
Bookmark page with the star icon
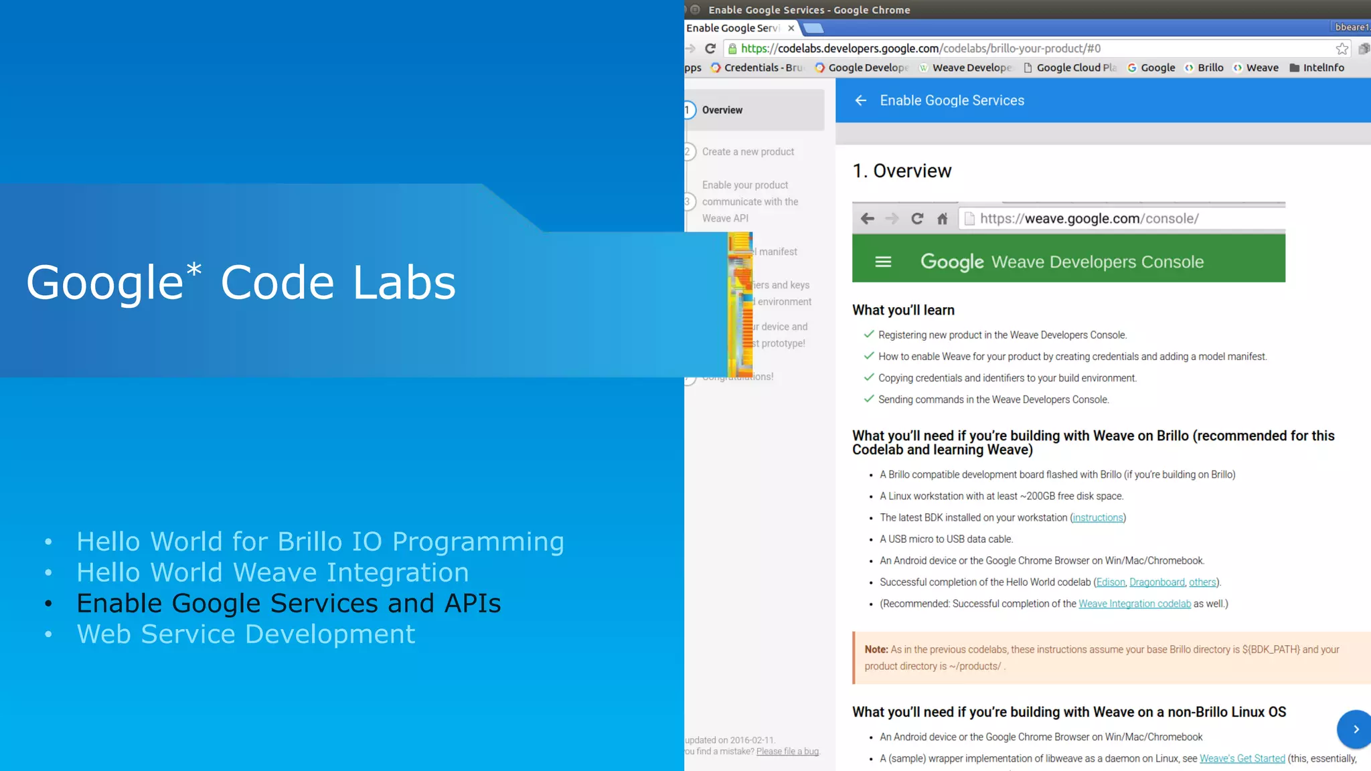(1342, 48)
